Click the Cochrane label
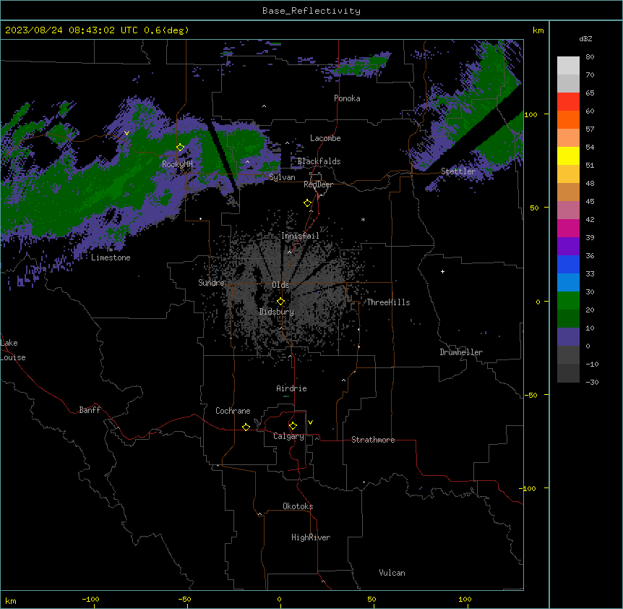 pyautogui.click(x=233, y=411)
